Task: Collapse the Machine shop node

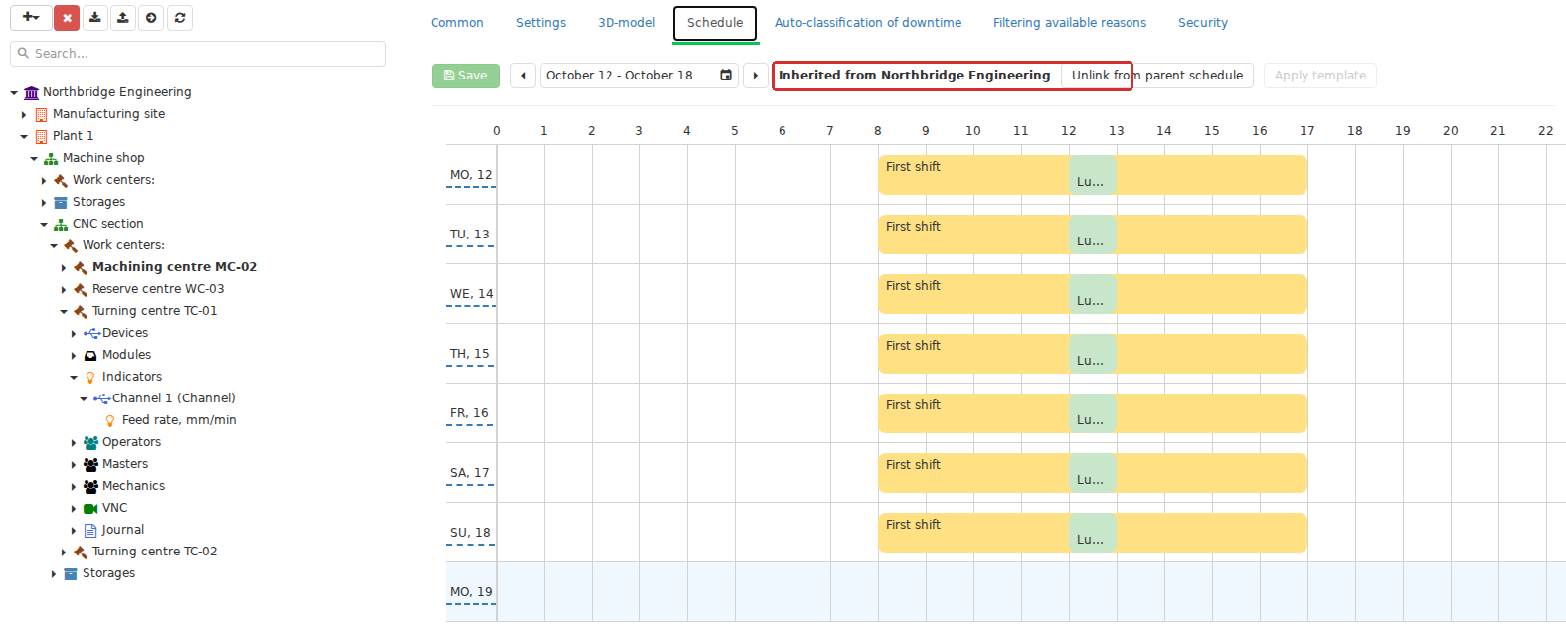Action: 34,159
